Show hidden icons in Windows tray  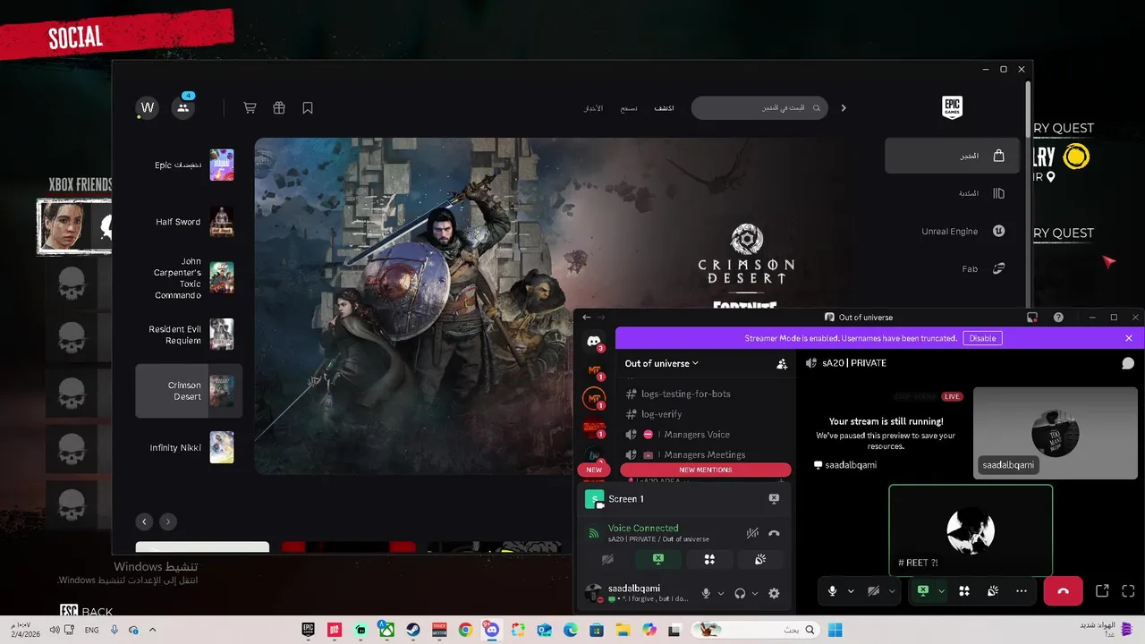tap(152, 630)
